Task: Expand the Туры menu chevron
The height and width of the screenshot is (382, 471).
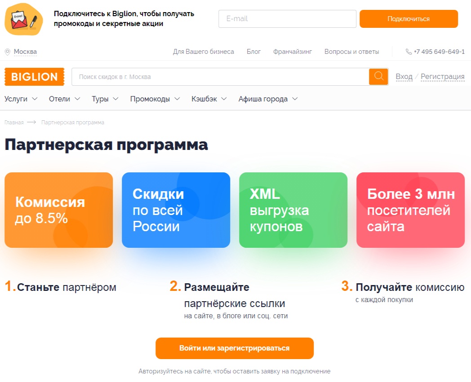Action: click(x=116, y=99)
